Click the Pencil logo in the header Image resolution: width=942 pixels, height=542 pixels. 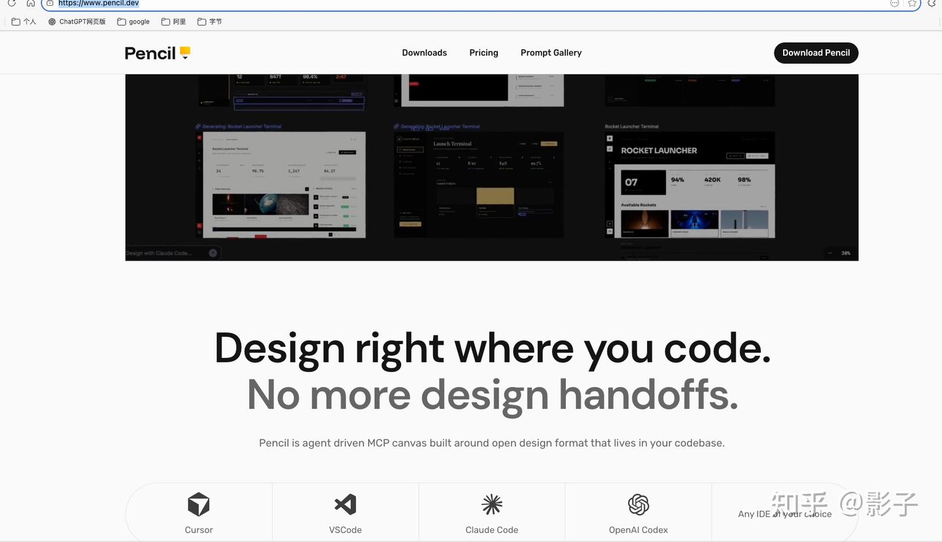tap(158, 53)
